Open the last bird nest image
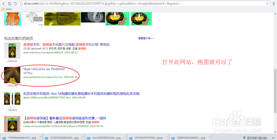Image resolution: width=277 pixels, height=140 pixels. [x=141, y=19]
